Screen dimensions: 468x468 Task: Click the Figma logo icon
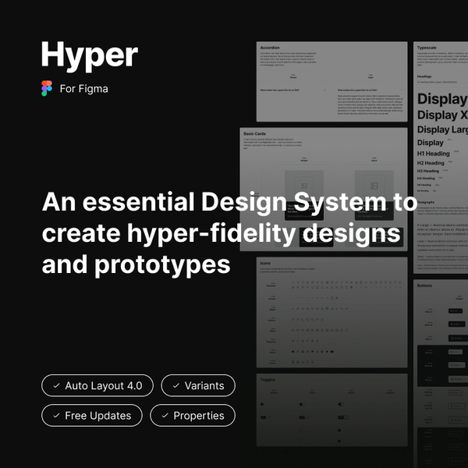tap(47, 88)
